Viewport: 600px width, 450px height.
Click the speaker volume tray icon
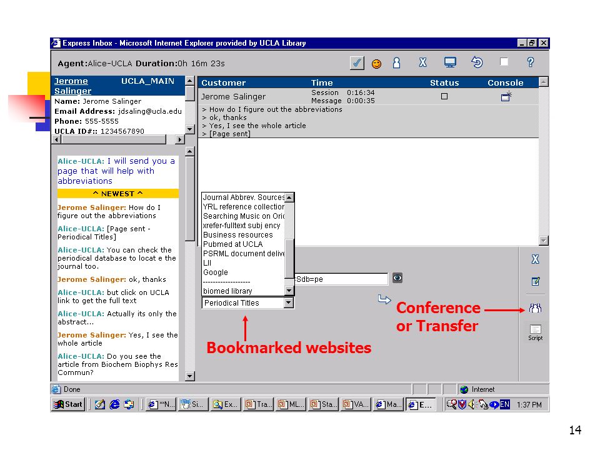[x=471, y=404]
